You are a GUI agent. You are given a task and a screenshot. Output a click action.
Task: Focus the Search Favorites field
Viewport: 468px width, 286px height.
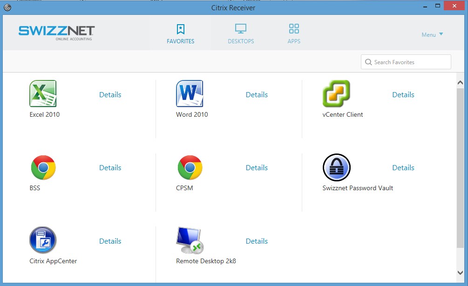[x=406, y=62]
